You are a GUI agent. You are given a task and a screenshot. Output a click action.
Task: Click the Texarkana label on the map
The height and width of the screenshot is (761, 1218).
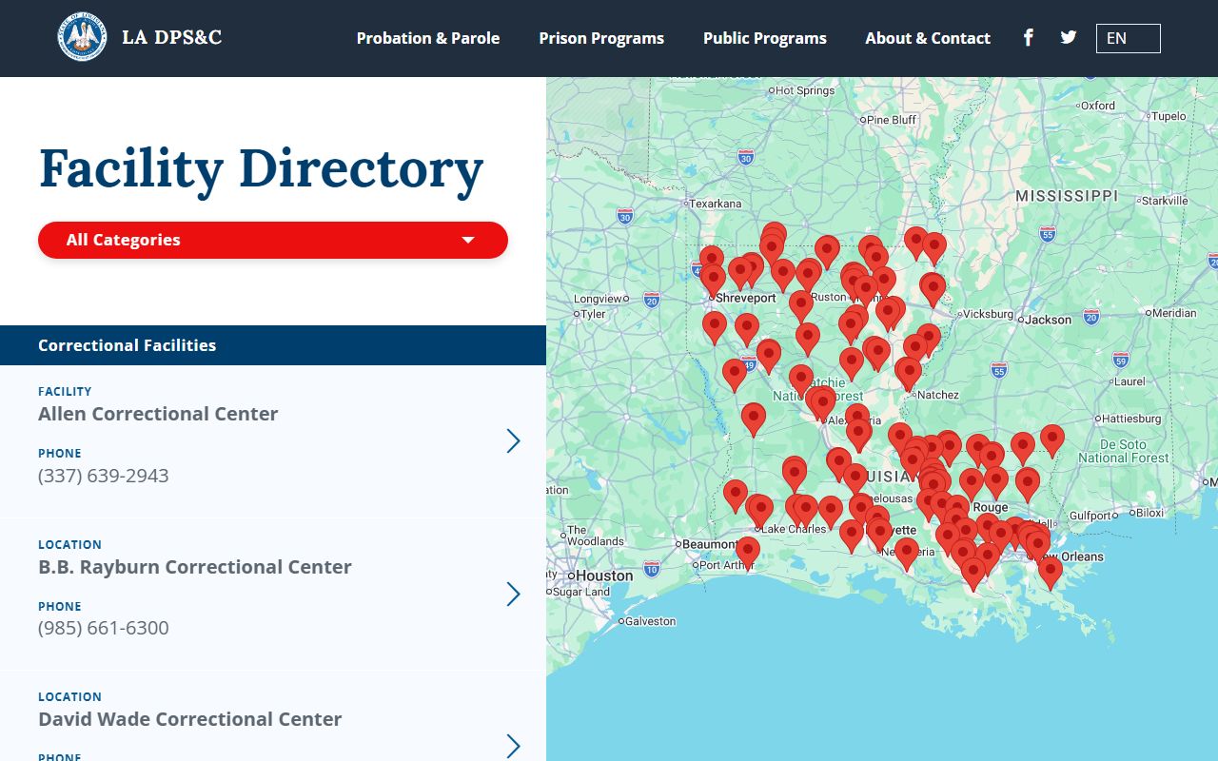tap(715, 204)
